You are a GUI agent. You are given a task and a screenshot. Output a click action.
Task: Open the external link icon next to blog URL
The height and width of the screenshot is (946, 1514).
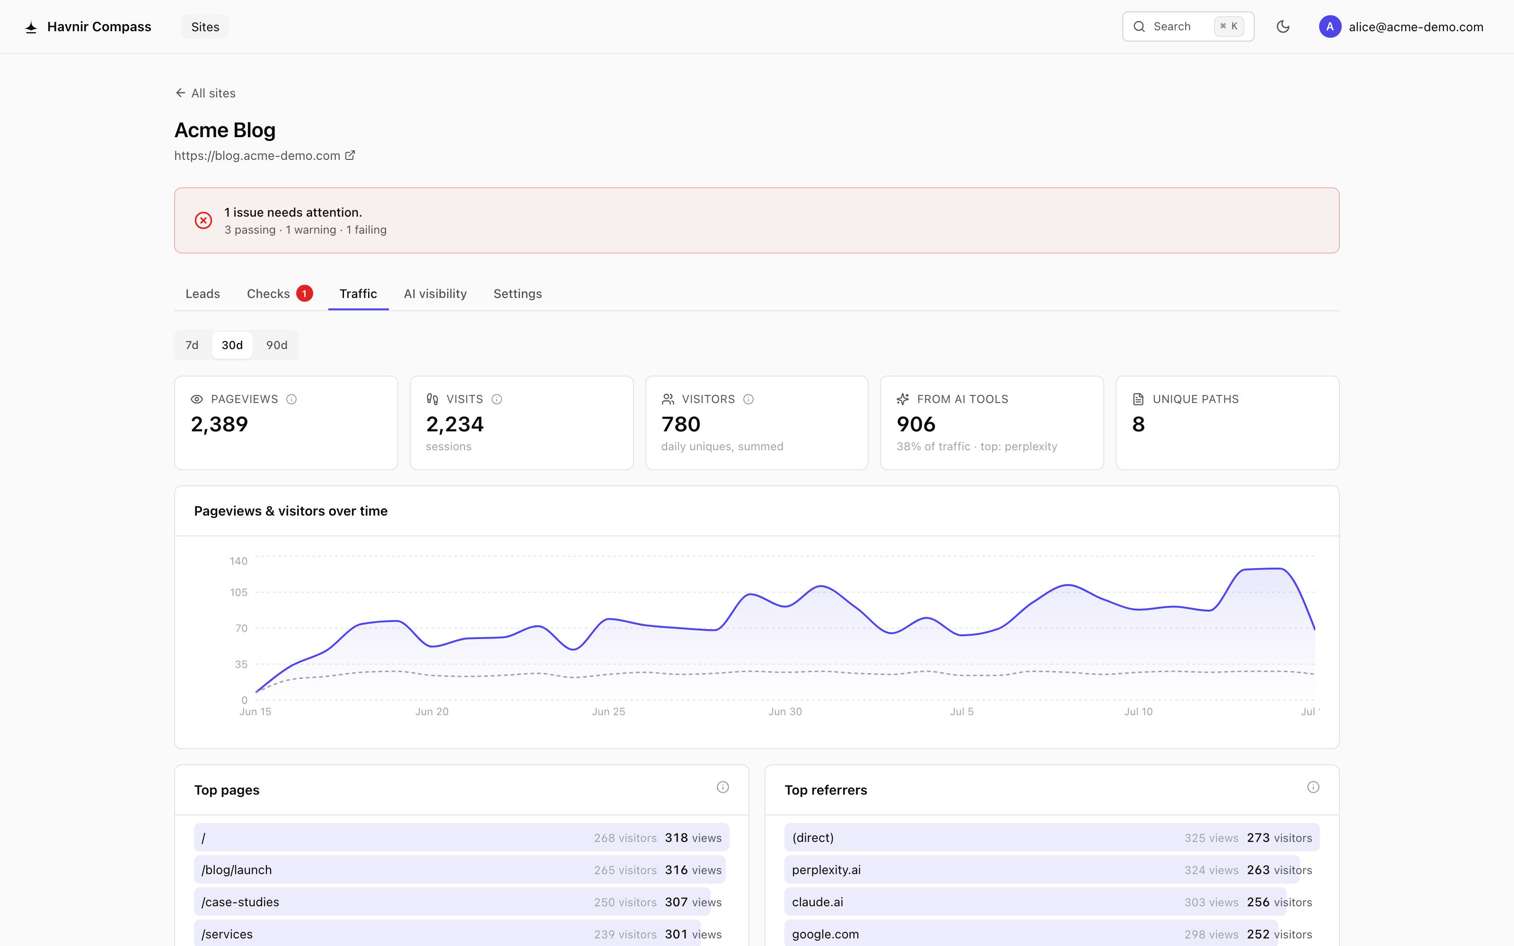[x=350, y=155]
